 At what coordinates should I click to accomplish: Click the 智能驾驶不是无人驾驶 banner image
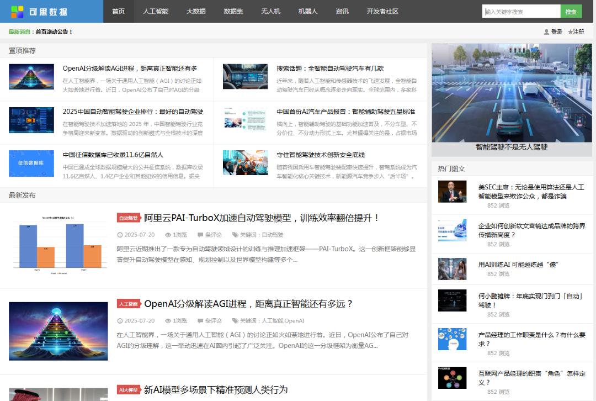pos(512,92)
